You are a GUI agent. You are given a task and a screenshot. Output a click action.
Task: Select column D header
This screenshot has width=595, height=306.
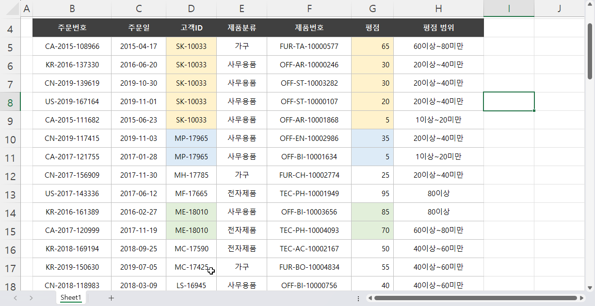(x=191, y=8)
